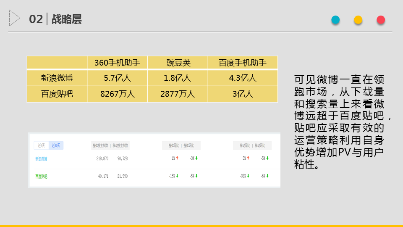Click the 百度贴吧 row label in the table
Viewport: 403px width, 227px height.
click(x=57, y=94)
